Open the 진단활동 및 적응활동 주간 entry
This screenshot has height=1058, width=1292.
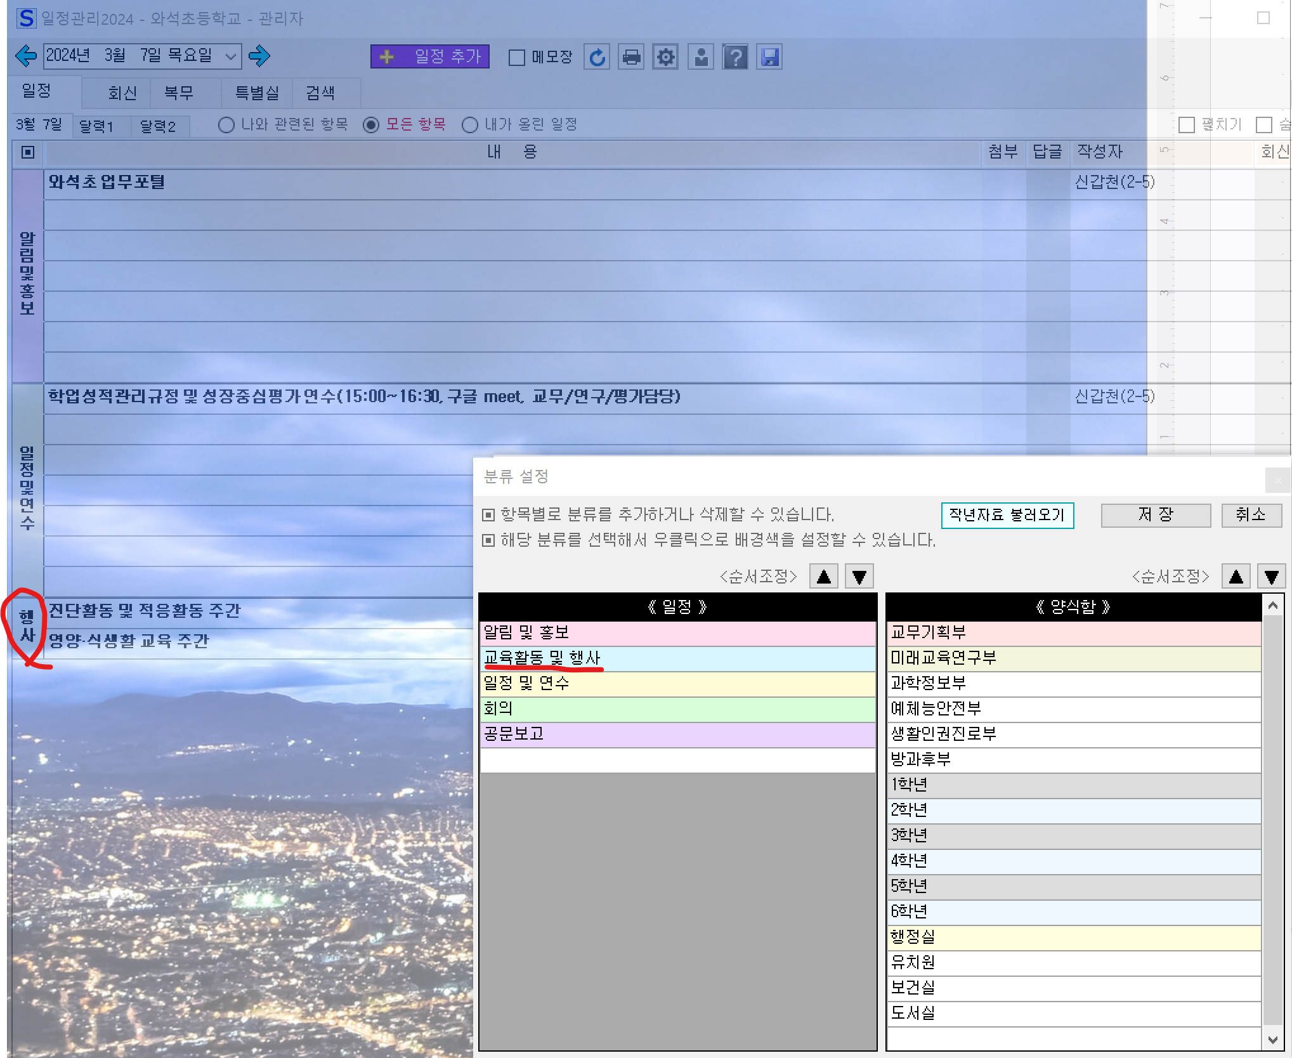145,610
